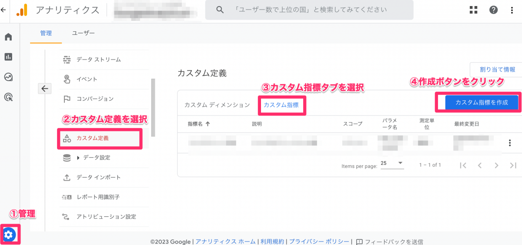Open the Explore icon in sidebar
This screenshot has width=522, height=245.
[8, 77]
